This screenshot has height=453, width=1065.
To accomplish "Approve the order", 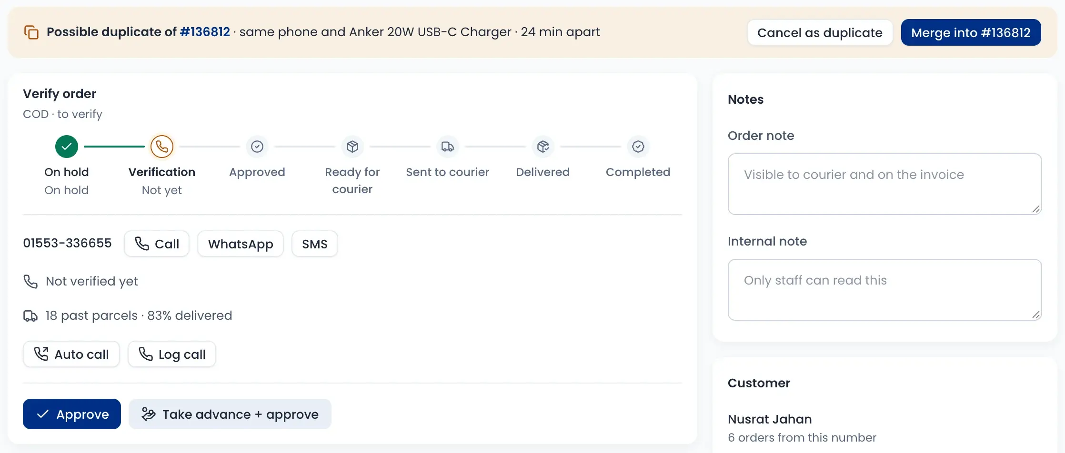I will click(72, 414).
